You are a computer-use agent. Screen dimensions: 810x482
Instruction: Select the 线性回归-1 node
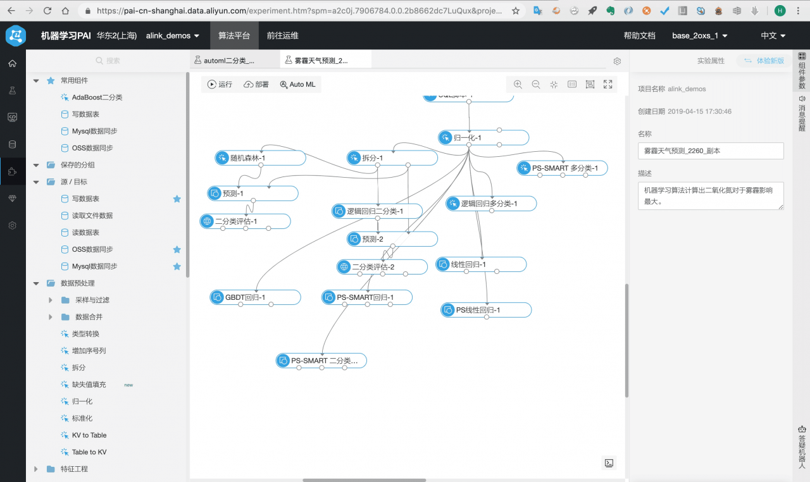pos(481,264)
